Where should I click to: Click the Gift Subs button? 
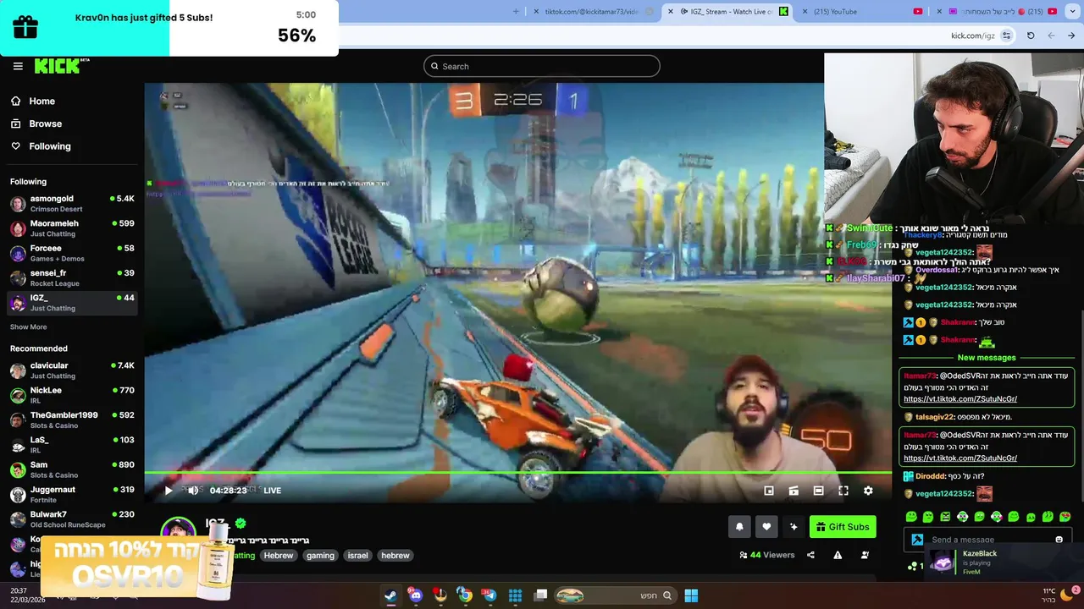pyautogui.click(x=843, y=527)
